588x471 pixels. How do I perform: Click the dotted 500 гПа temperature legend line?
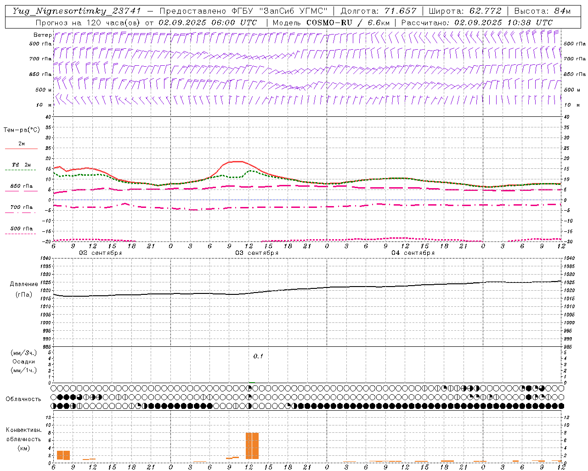point(20,234)
